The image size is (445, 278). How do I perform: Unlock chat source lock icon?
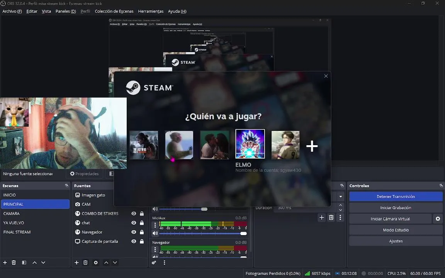click(x=142, y=223)
